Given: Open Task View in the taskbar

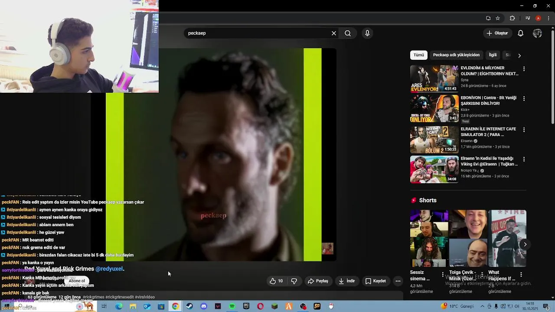Looking at the screenshot, I should tap(104, 306).
